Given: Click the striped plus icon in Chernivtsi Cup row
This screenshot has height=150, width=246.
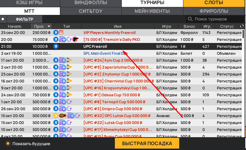Looking at the screenshot, I should (x=63, y=81).
